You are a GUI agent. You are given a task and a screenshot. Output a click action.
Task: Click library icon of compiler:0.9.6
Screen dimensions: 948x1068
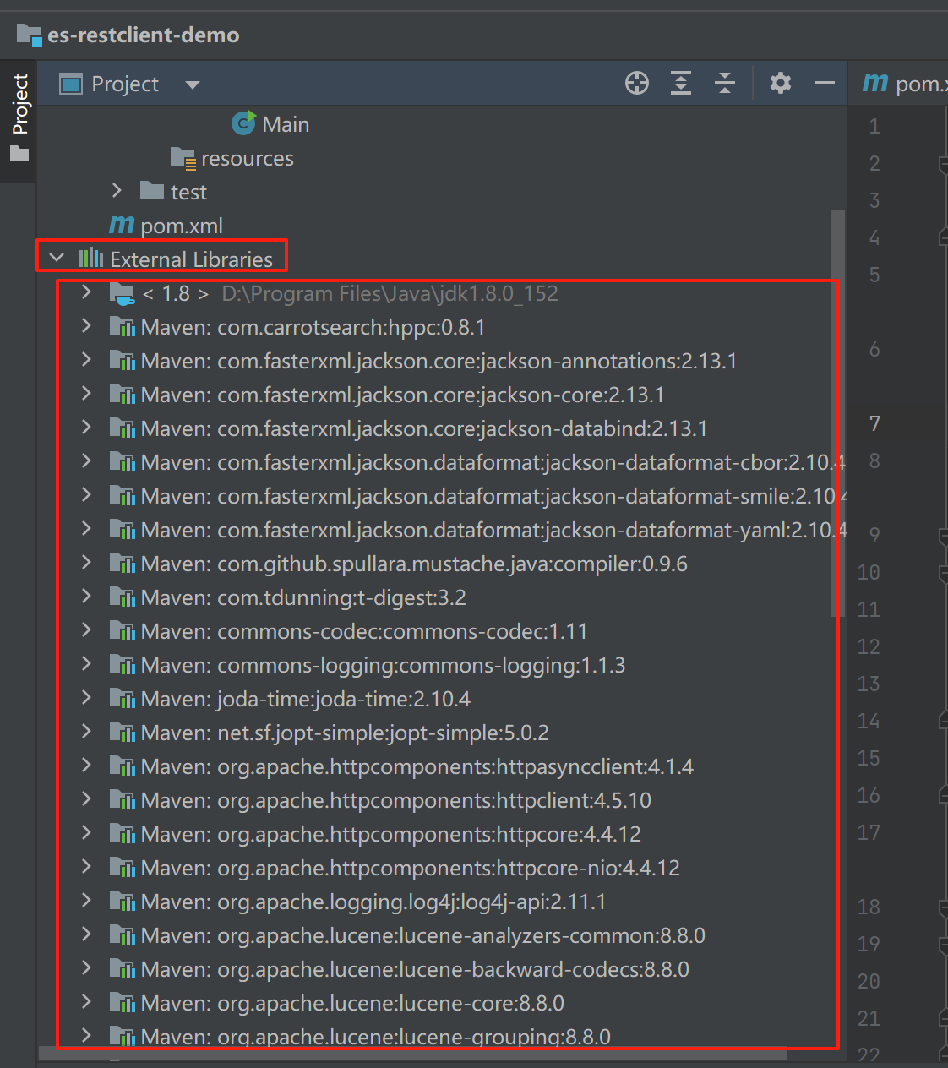123,564
